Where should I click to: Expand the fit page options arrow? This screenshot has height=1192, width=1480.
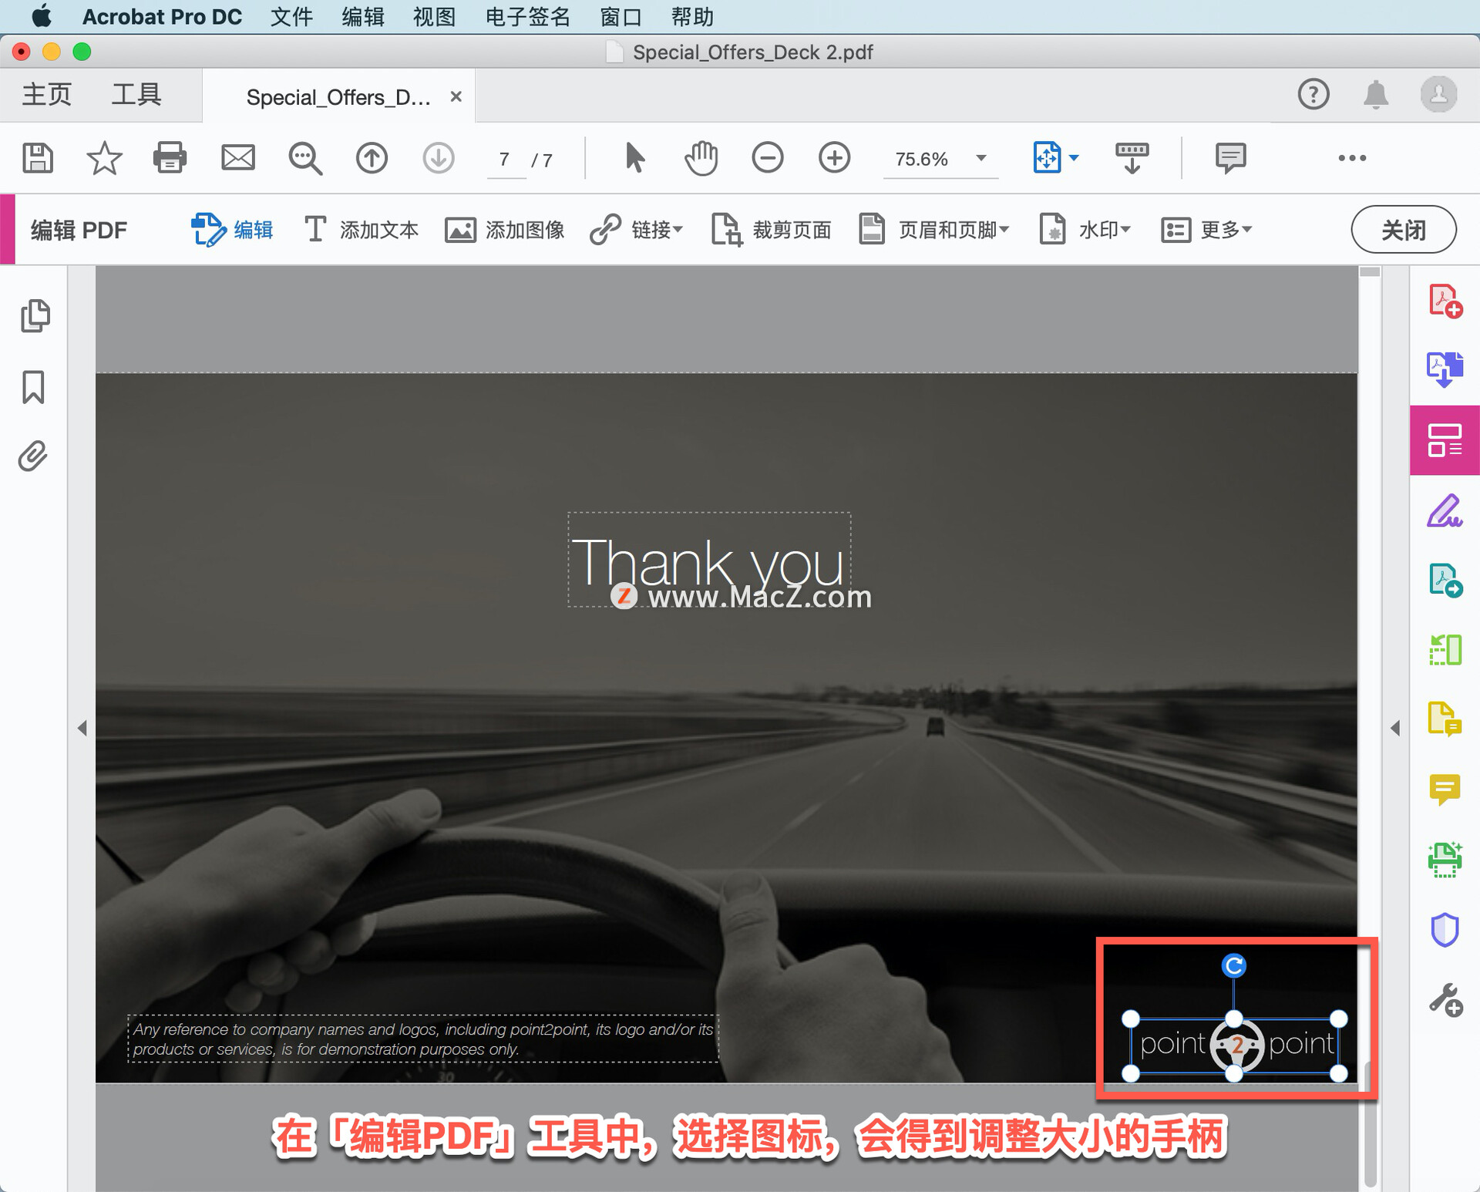(x=1074, y=158)
